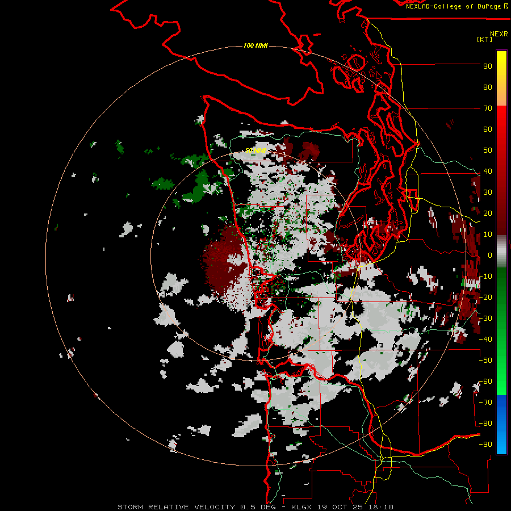
Task: Click the -30 value on the velocity scale
Action: [x=485, y=319]
